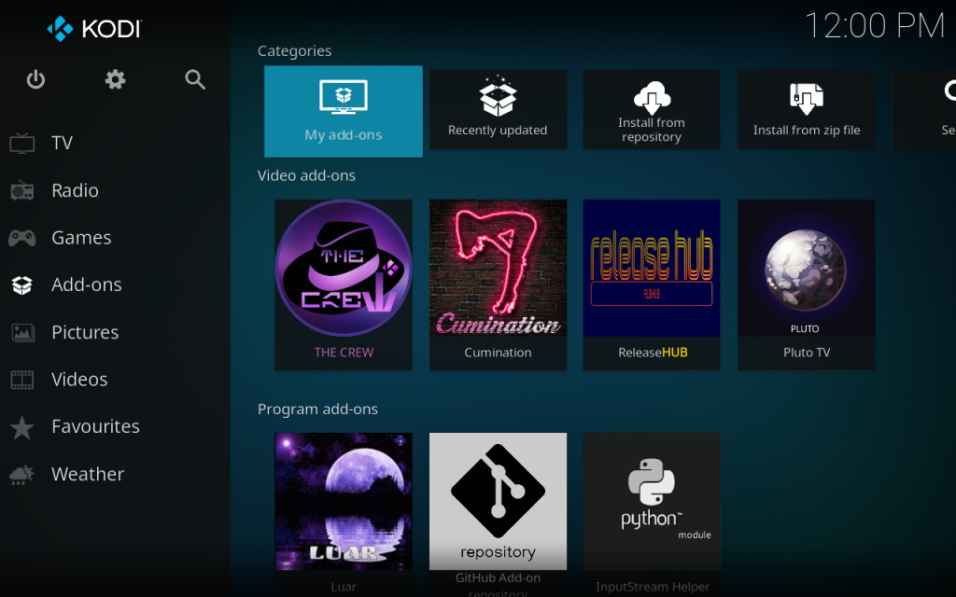The width and height of the screenshot is (956, 597).
Task: Click the Games controller icon
Action: [x=22, y=238]
